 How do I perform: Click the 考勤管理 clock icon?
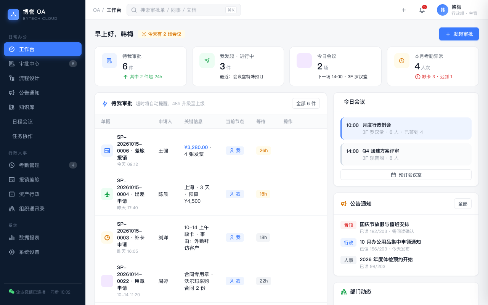point(12,165)
